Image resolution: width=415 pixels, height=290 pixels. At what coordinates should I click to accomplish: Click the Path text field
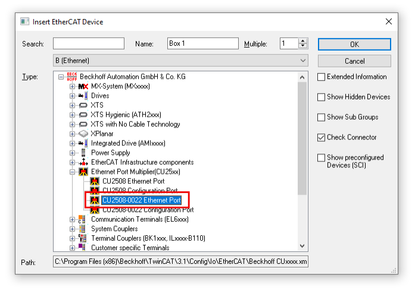[x=180, y=261]
